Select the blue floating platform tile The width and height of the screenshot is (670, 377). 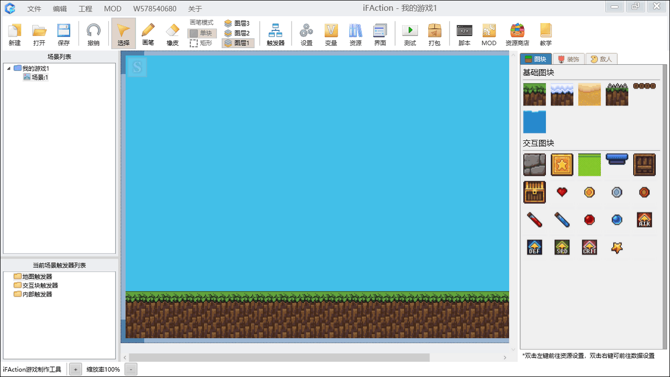tap(617, 159)
